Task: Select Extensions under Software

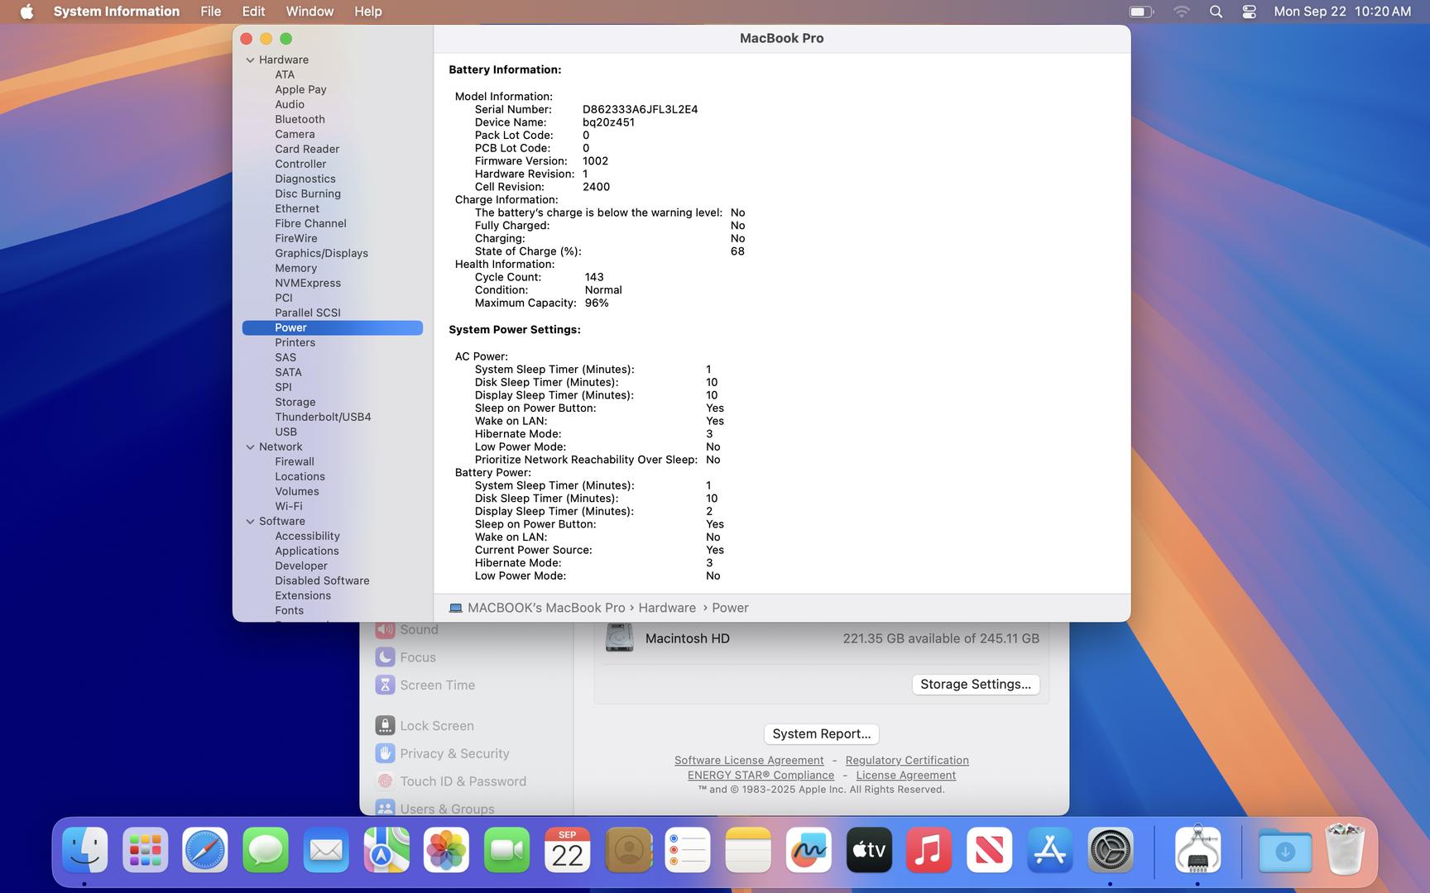Action: click(303, 595)
